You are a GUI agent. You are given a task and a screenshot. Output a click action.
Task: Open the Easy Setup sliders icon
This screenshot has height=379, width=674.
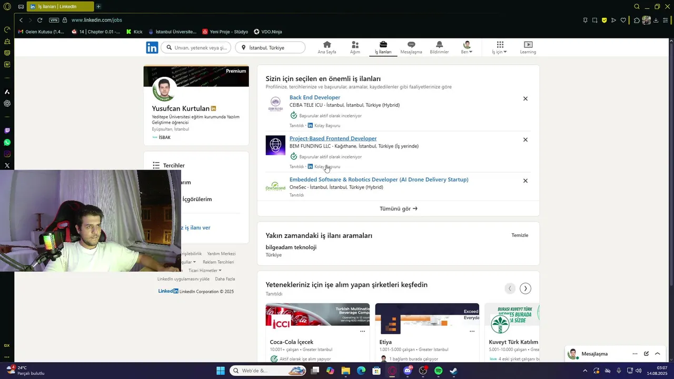coord(666,20)
